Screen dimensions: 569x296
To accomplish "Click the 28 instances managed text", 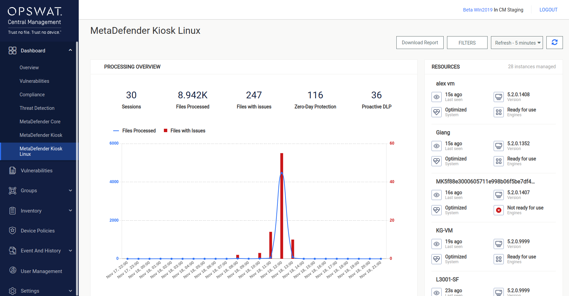I will click(x=532, y=67).
